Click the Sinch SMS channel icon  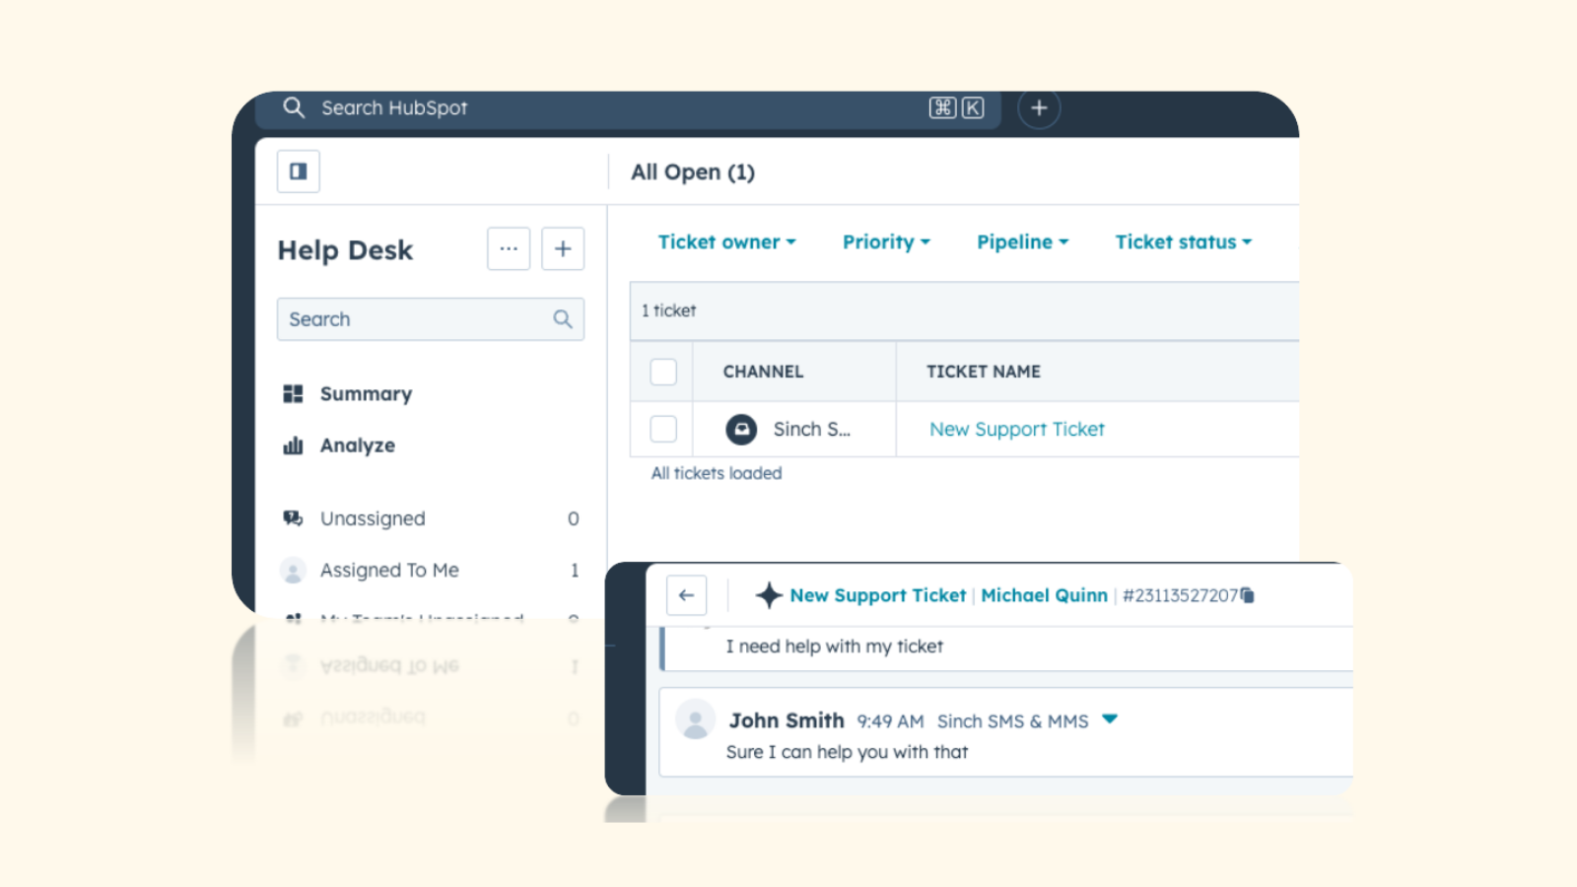tap(740, 429)
